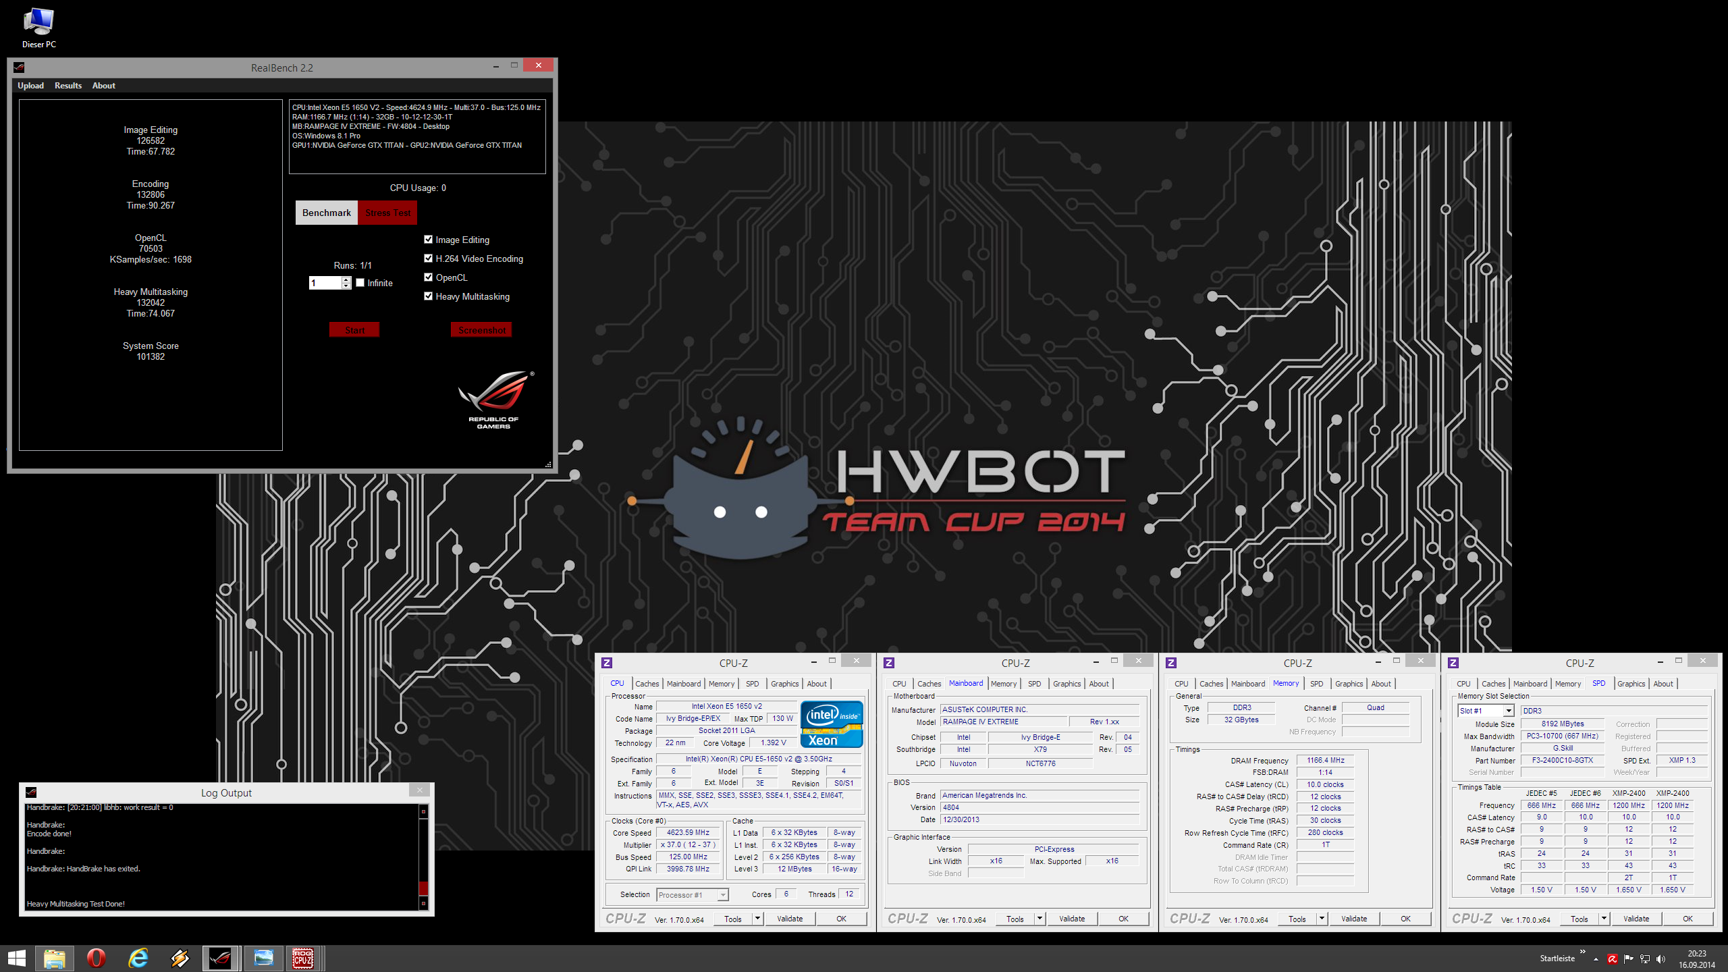Click Tools button in CPU-Z Motherboard window
Viewport: 1728px width, 972px height.
1015,919
